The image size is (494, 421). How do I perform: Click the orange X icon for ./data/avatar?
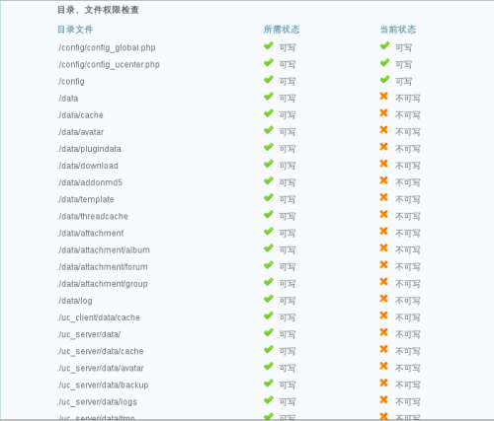(x=383, y=130)
